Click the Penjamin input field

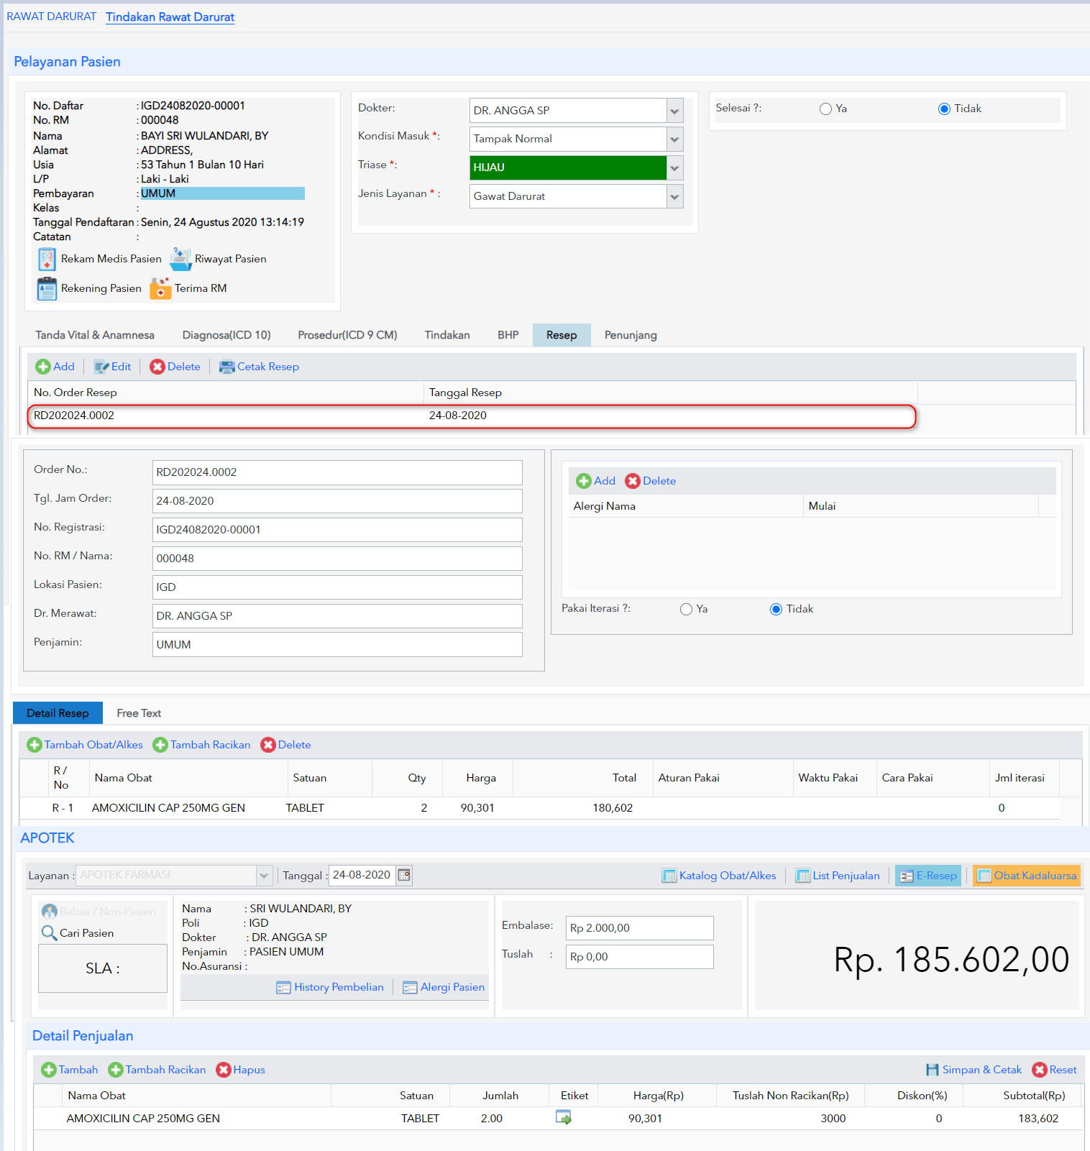tap(337, 645)
